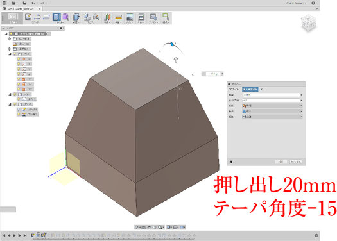
Task: Toggle lightbulb visibility of the origin folder
Action: coord(15,54)
